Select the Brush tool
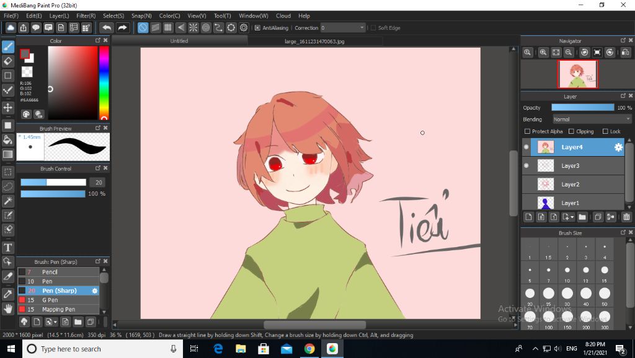 [x=7, y=46]
